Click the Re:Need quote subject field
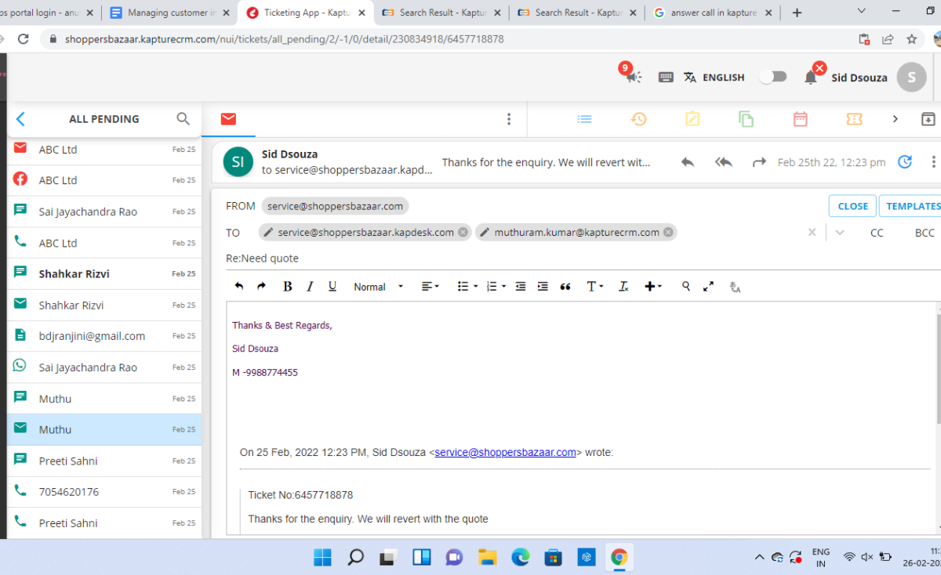Screen dimensions: 941x575 pos(580,259)
